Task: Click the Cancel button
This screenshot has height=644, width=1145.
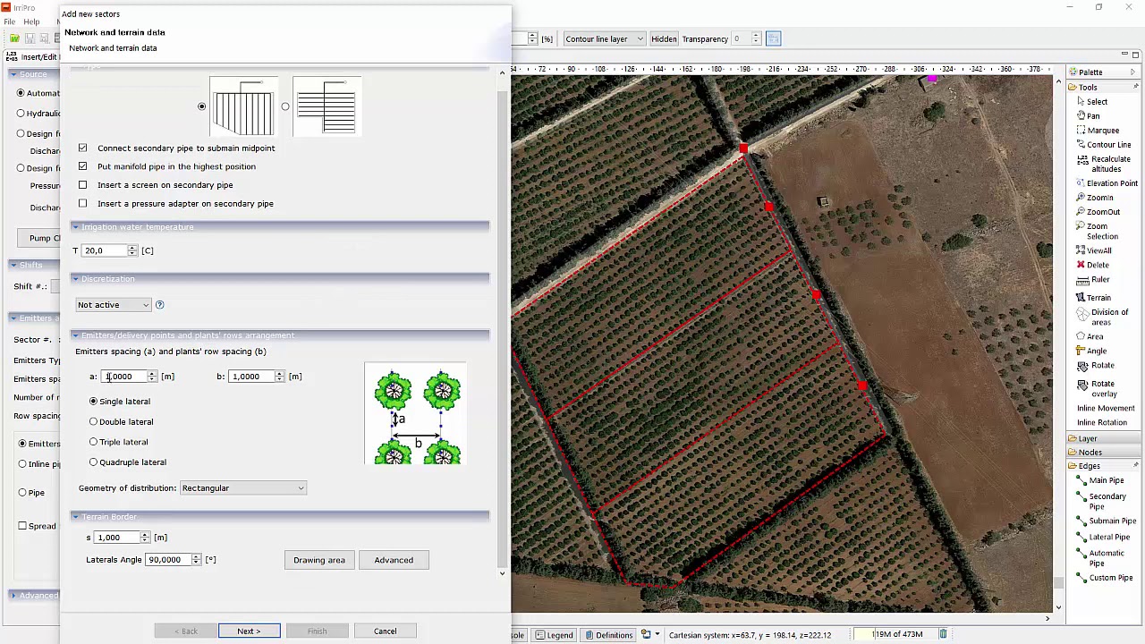Action: (x=386, y=631)
